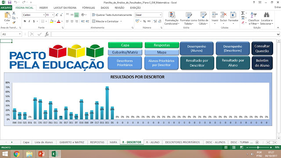Expand the Name Box dropdown arrow
The image size is (281, 158).
(x=20, y=34)
